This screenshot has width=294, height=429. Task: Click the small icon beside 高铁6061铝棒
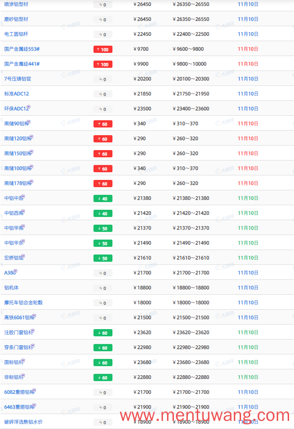coord(34,316)
